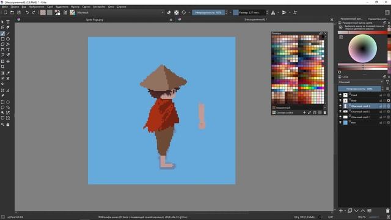This screenshot has height=220, width=391.
Task: Select the Pan hand tool
Action: click(8, 125)
